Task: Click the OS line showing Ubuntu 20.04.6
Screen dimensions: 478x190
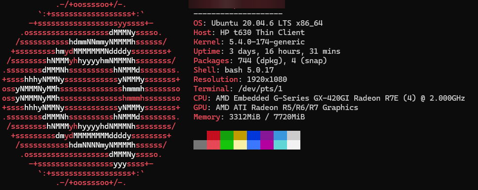Action: (x=258, y=23)
